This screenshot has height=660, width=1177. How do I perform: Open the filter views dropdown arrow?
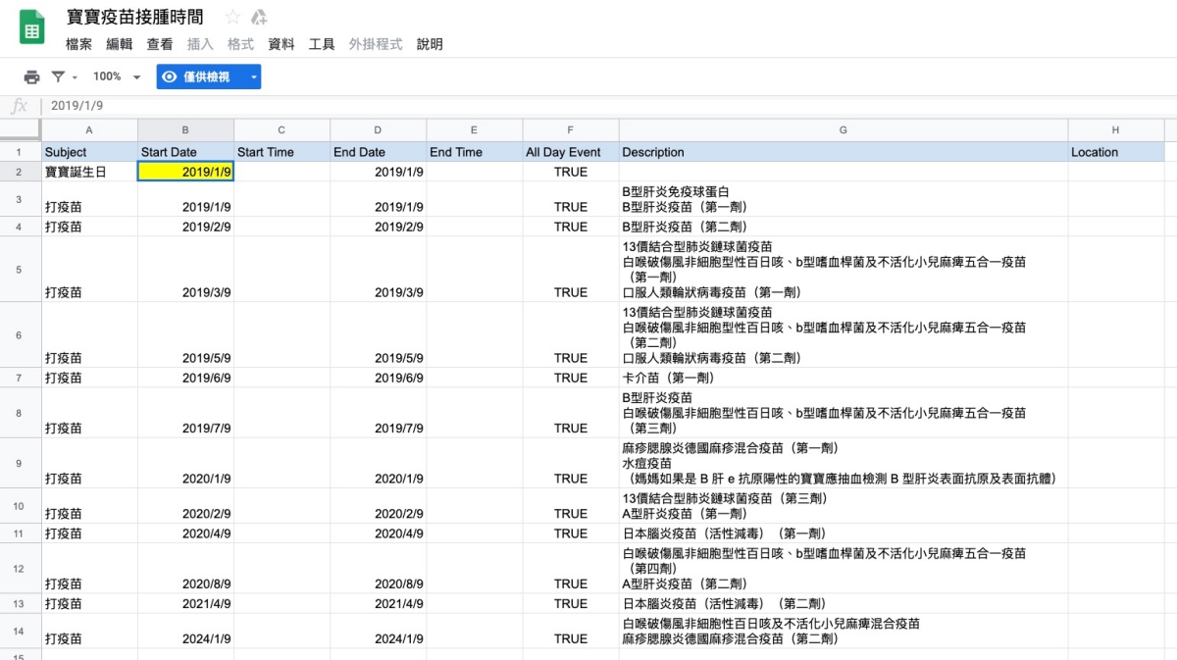click(75, 77)
